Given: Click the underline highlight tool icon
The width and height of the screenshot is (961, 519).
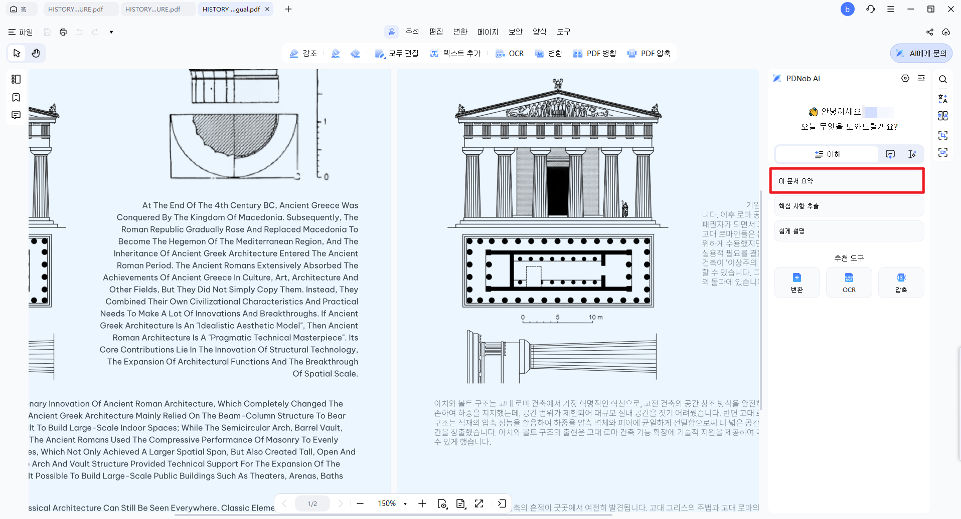Looking at the screenshot, I should tap(336, 54).
